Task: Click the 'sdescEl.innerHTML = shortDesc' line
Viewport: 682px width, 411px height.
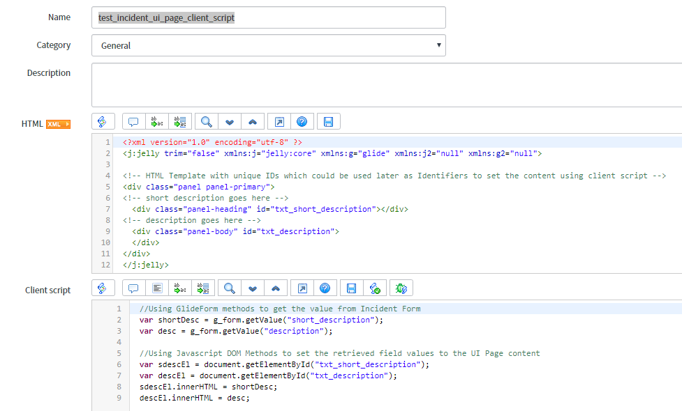Action: (x=208, y=387)
